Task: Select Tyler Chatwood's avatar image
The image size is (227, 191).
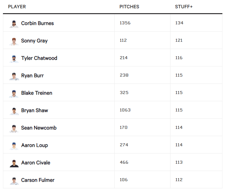Action: click(x=14, y=59)
